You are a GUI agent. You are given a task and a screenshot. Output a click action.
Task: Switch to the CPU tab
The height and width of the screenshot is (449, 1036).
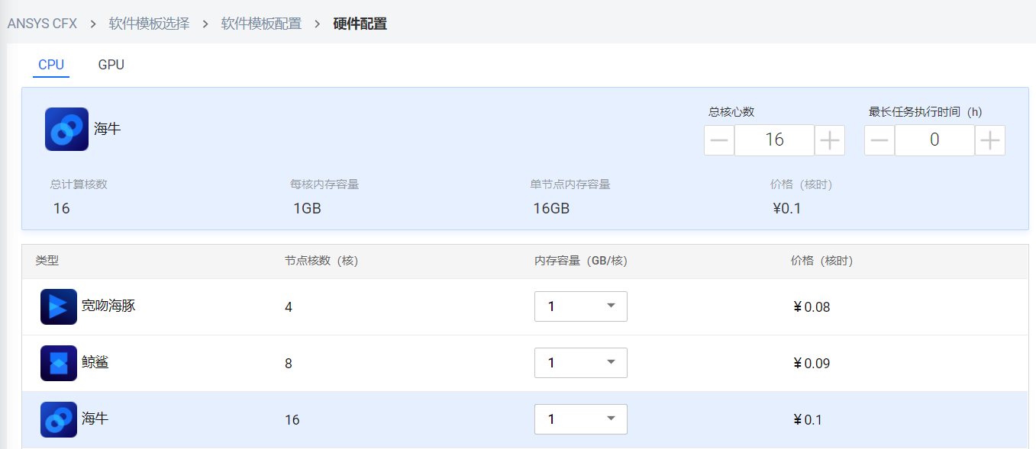pos(51,65)
